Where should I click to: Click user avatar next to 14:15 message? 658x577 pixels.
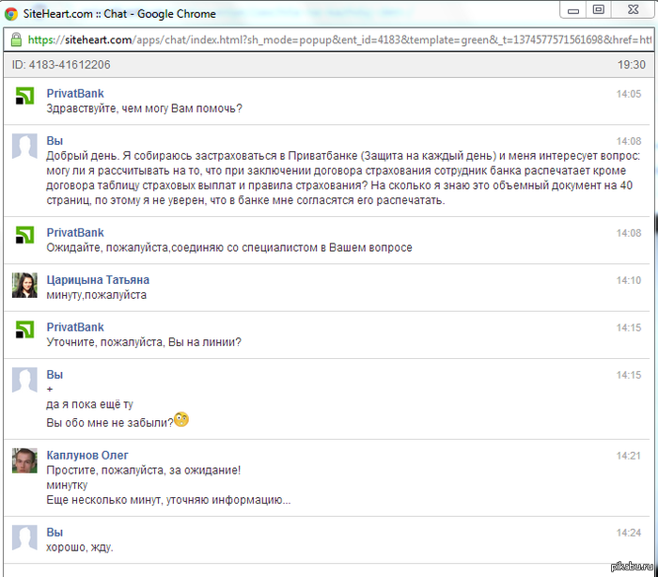coord(24,381)
